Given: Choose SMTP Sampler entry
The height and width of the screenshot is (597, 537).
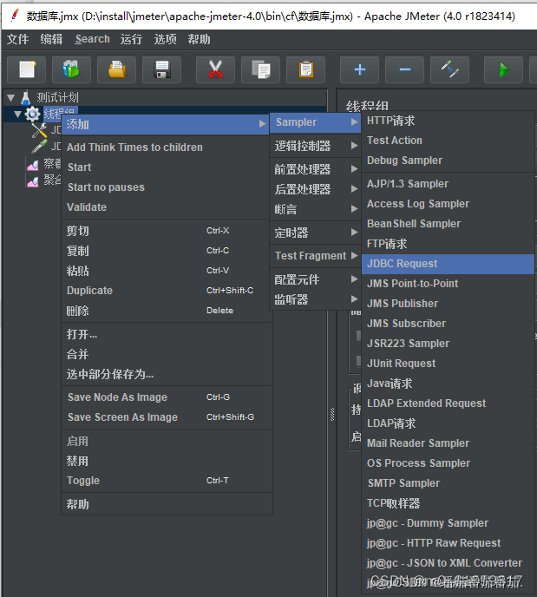Looking at the screenshot, I should (x=448, y=483).
